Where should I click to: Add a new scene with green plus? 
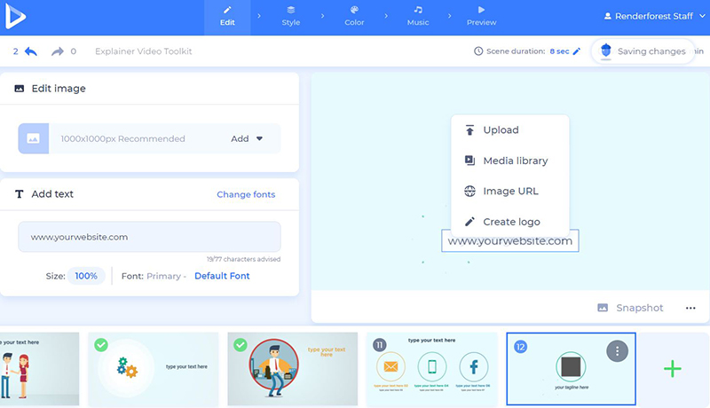click(673, 369)
